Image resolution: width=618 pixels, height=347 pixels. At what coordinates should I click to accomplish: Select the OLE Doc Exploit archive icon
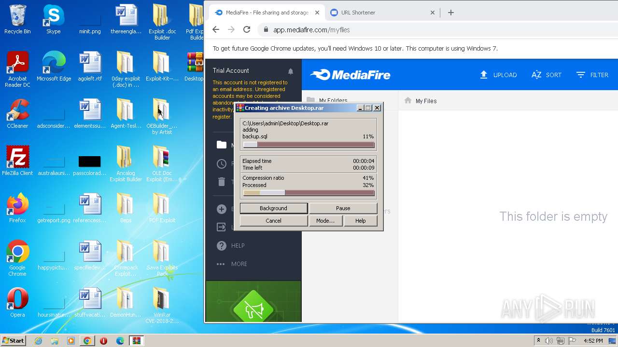click(x=162, y=164)
